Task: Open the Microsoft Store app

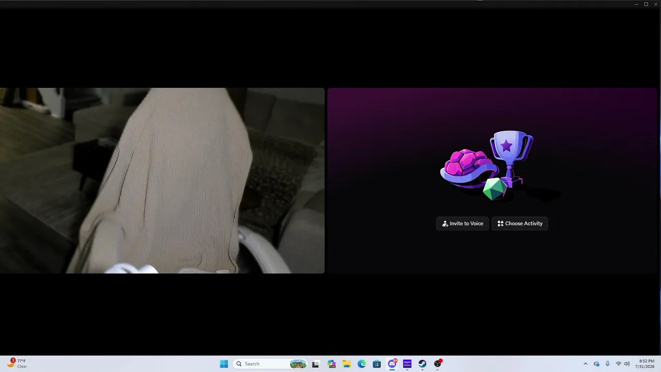Action: pos(377,364)
